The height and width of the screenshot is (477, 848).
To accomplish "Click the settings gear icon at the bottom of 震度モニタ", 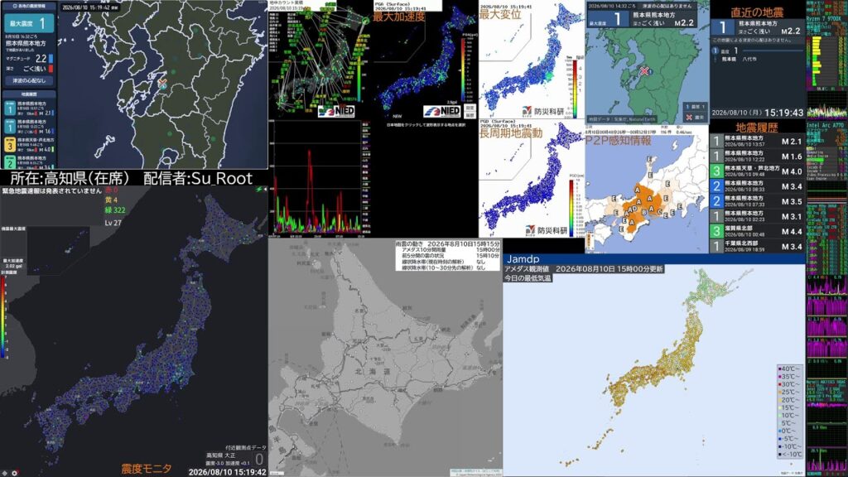I will (15, 473).
